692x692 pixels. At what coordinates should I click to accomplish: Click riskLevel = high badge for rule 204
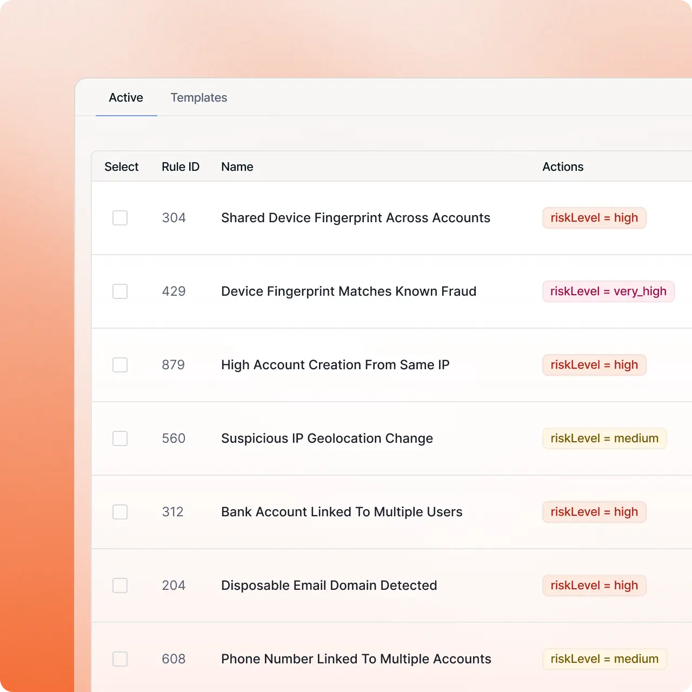(594, 585)
